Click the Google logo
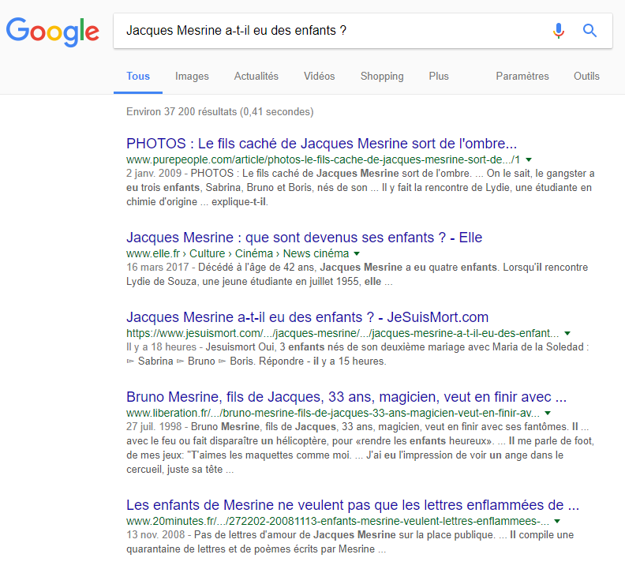The height and width of the screenshot is (573, 625). click(52, 31)
